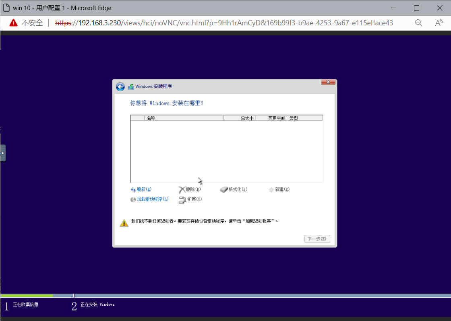451x321 pixels.
Task: Minimize the Edge window
Action: (394, 8)
